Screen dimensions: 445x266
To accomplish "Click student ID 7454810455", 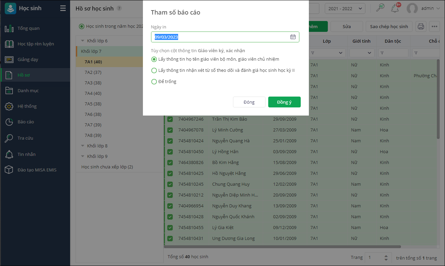I will click(191, 227).
